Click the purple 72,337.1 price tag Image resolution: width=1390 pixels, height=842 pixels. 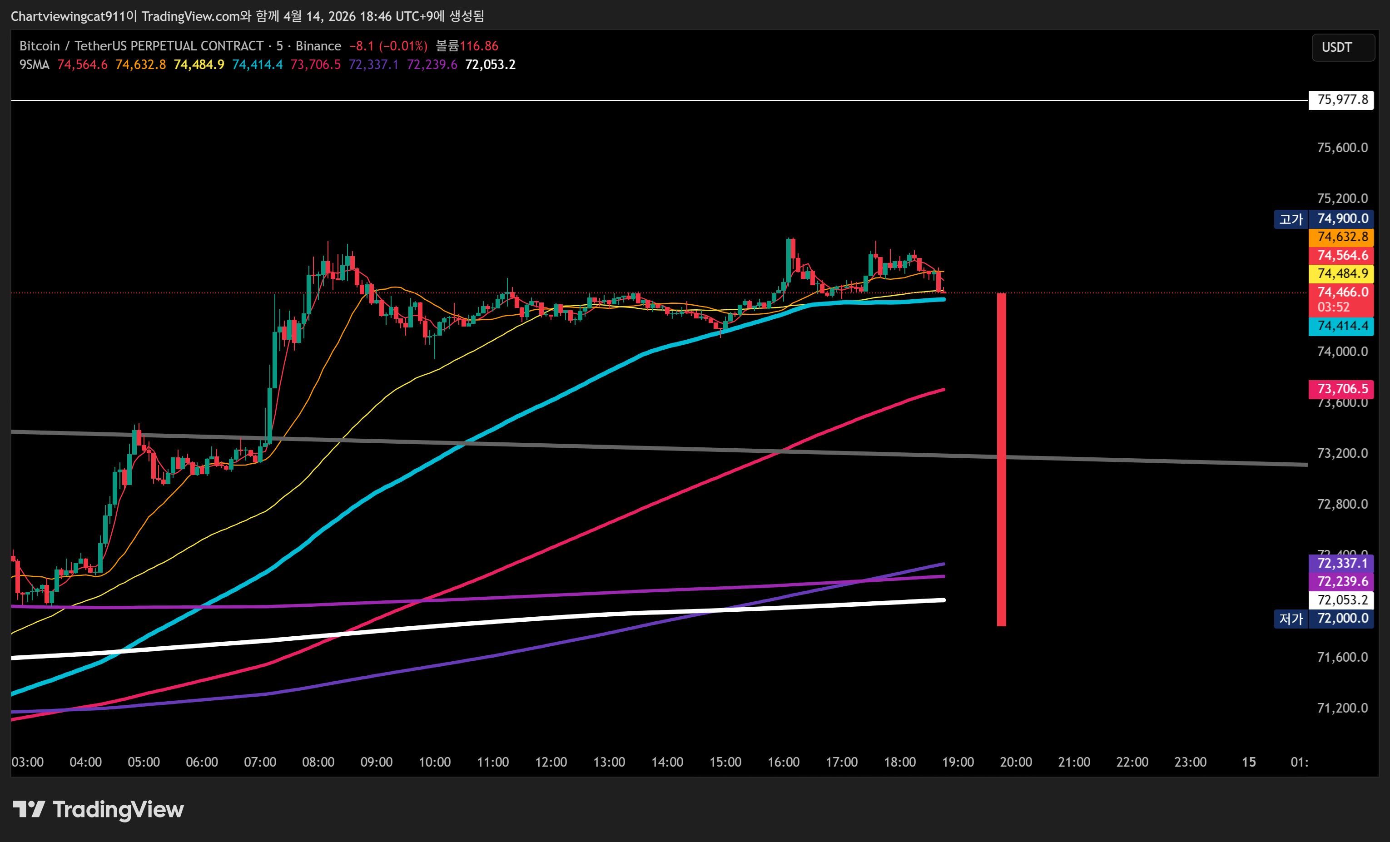1341,563
